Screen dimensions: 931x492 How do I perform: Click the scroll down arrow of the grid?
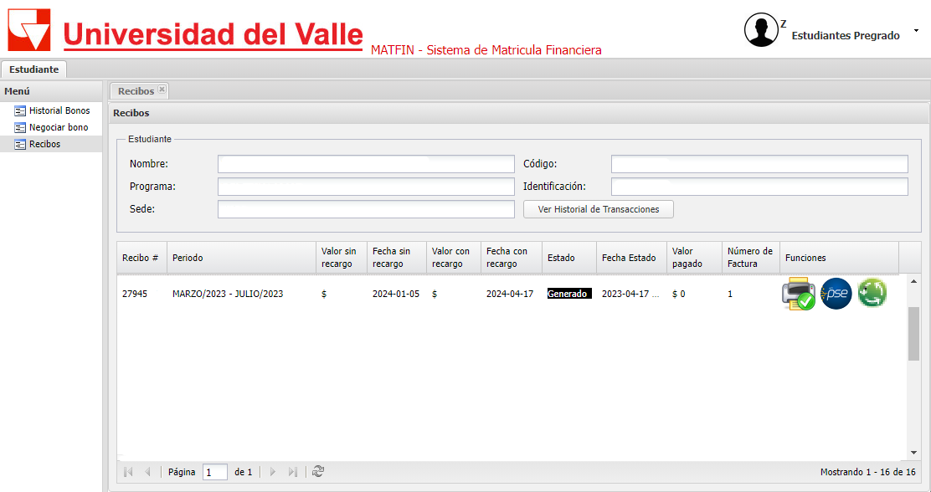coord(913,453)
